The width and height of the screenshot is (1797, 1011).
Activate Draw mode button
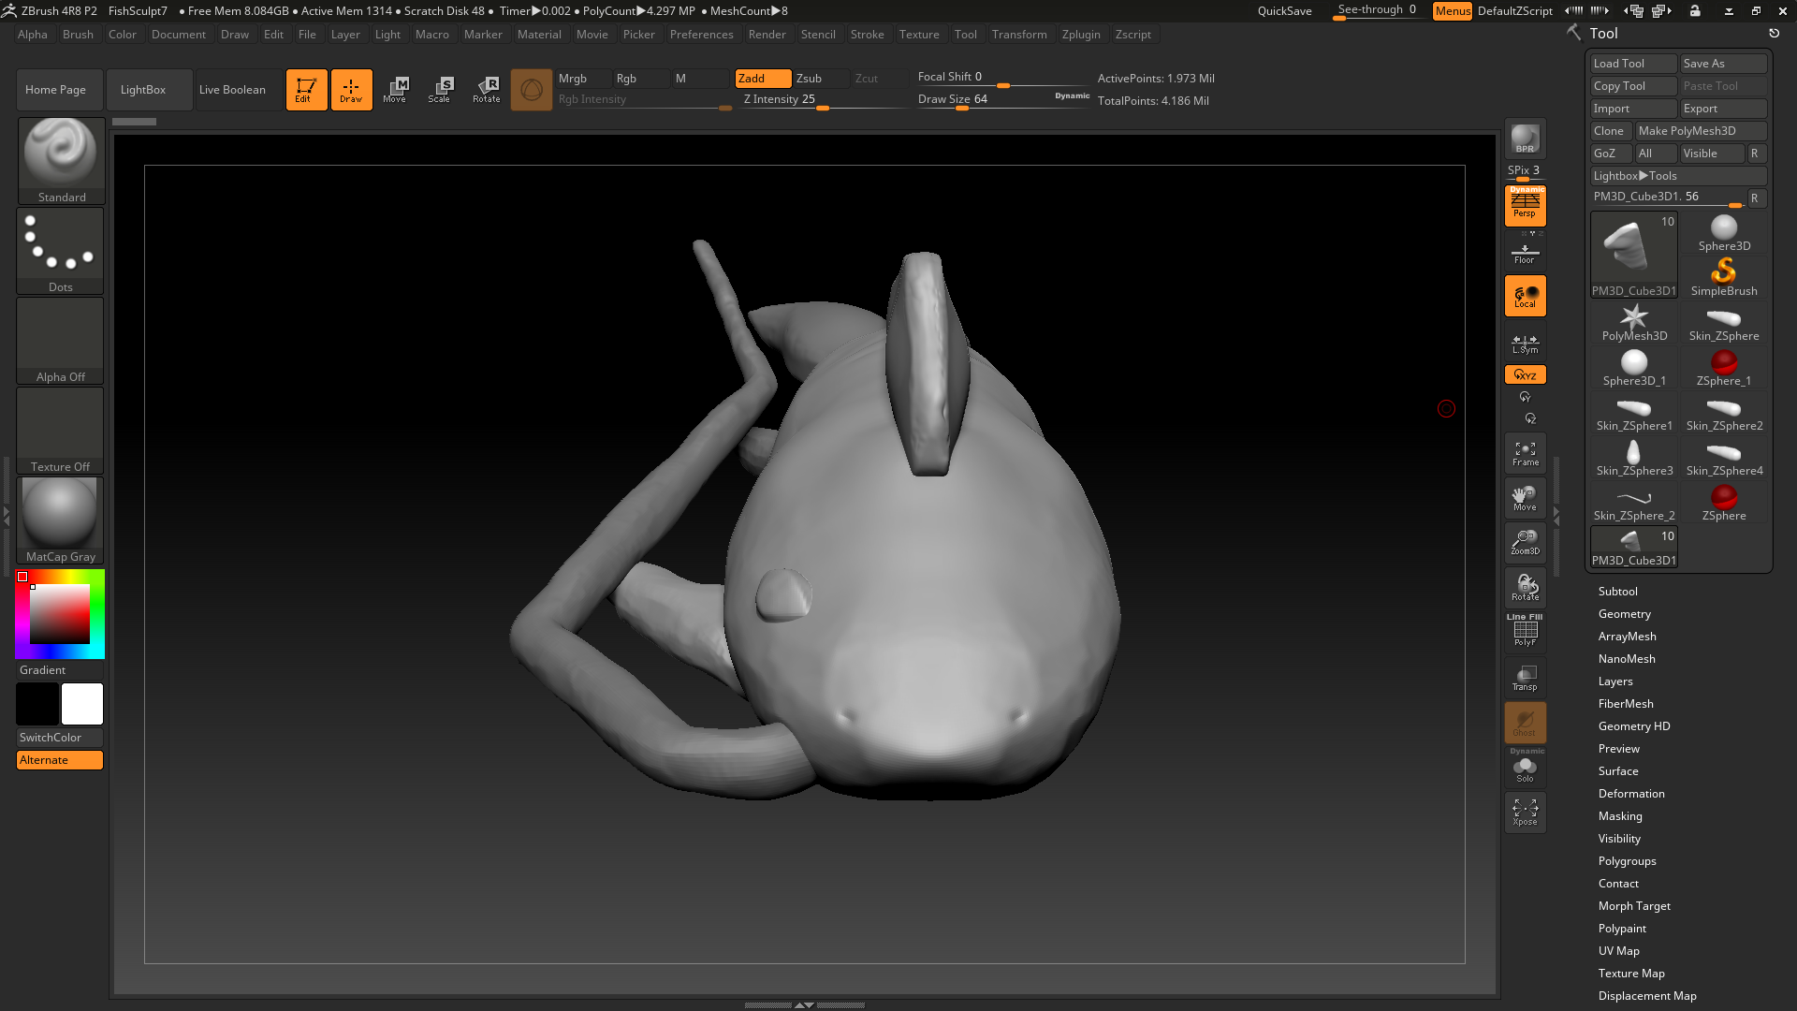tap(351, 90)
